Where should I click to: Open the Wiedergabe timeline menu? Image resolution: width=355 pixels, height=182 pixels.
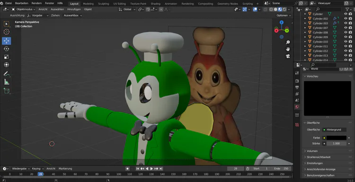tap(21, 169)
